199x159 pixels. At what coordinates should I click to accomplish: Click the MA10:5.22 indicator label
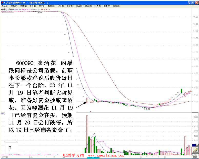(x=26, y=9)
